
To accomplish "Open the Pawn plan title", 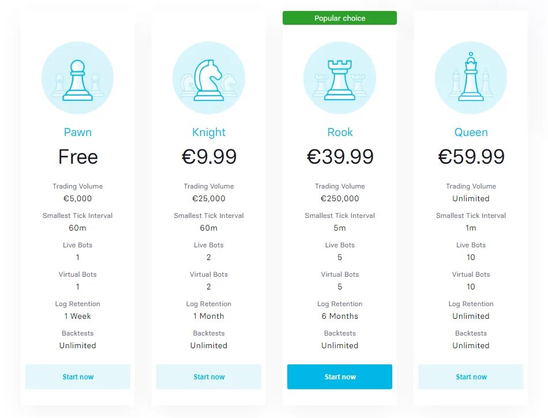I will (78, 133).
